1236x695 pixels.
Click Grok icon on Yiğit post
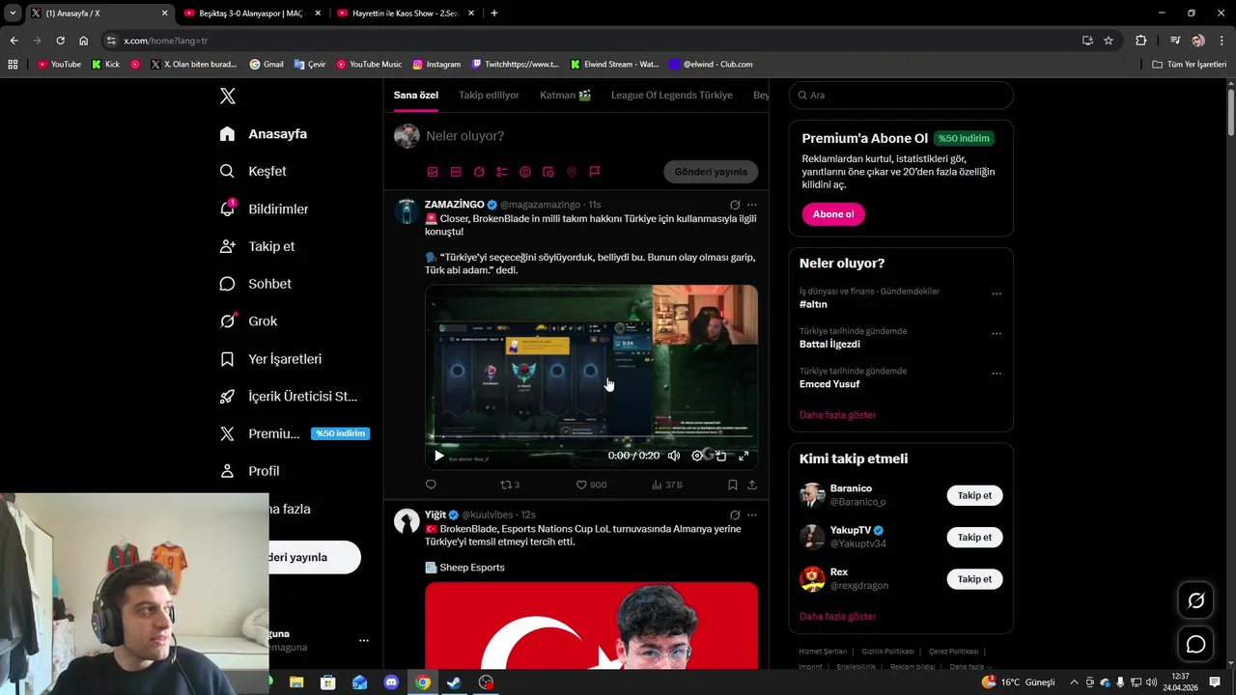pyautogui.click(x=735, y=515)
